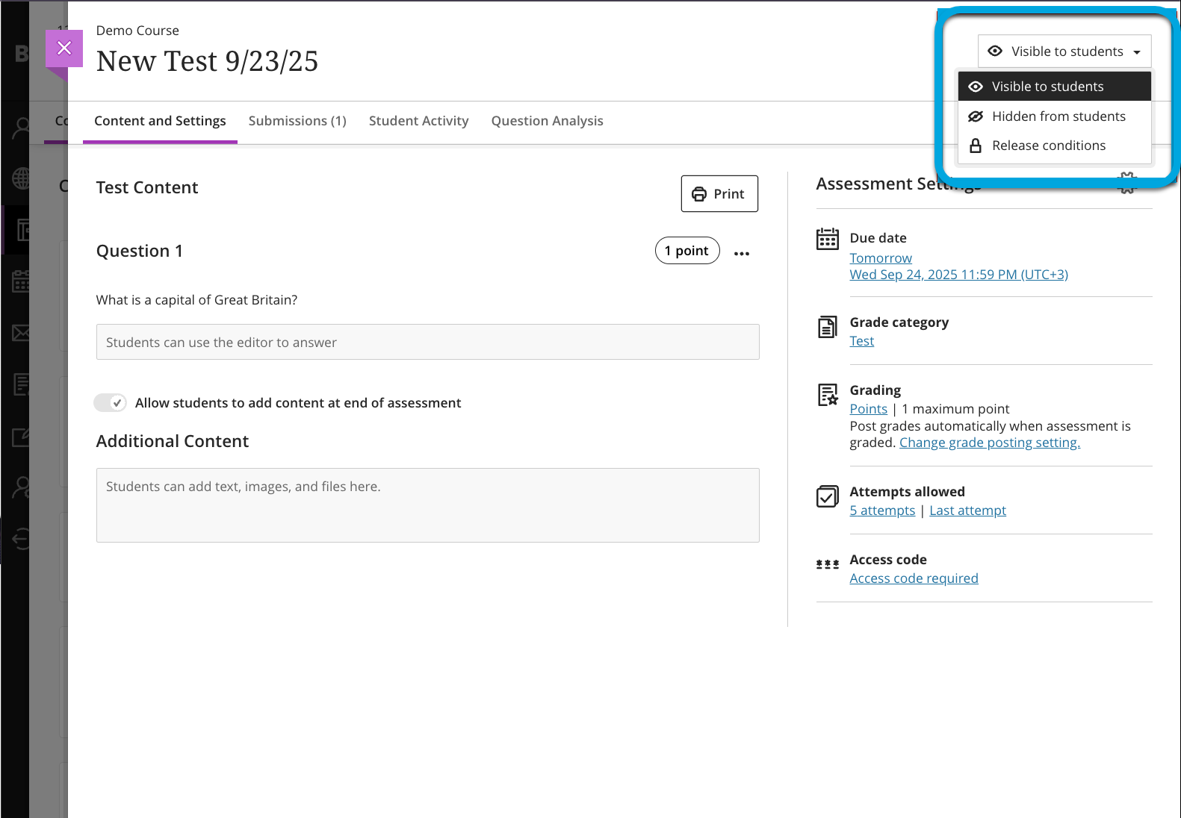
Task: Open Assessment Settings gear icon
Action: [x=1126, y=183]
